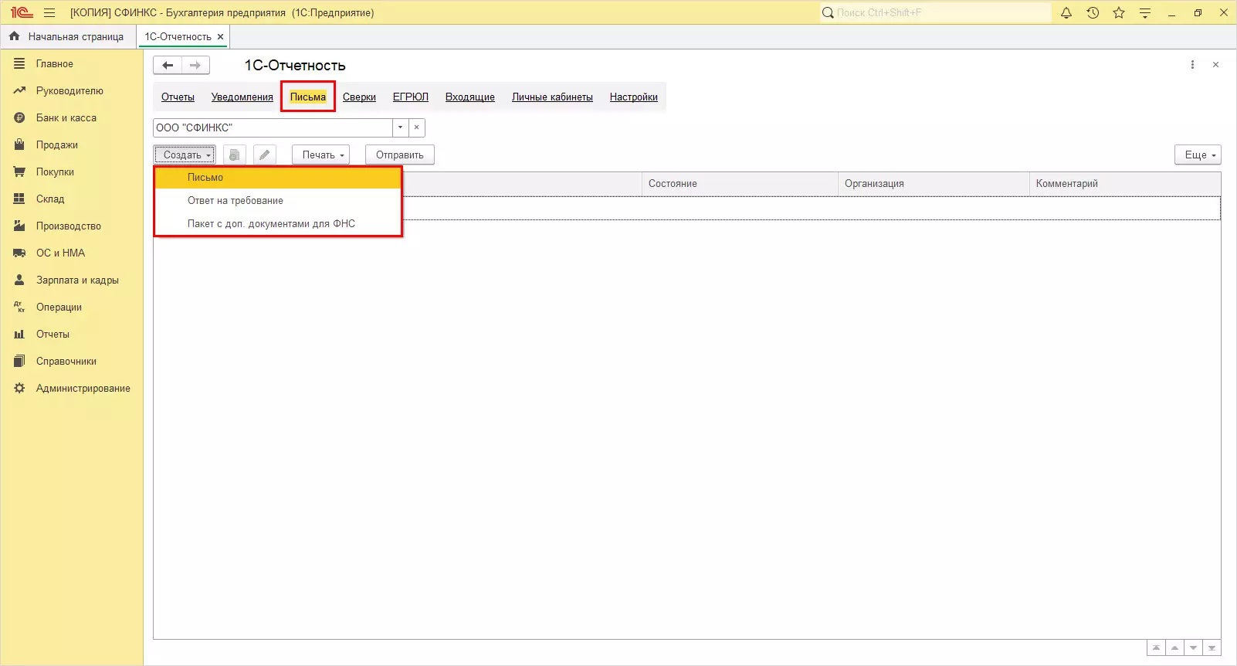Switch to the Отчеты link tab

click(x=178, y=97)
